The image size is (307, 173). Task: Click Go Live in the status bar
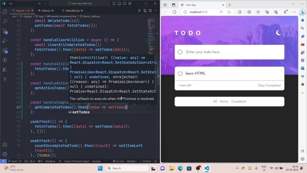coord(118,161)
